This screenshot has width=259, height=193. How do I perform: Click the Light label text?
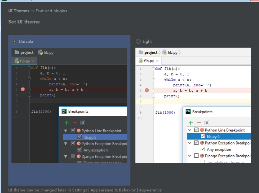pyautogui.click(x=147, y=41)
